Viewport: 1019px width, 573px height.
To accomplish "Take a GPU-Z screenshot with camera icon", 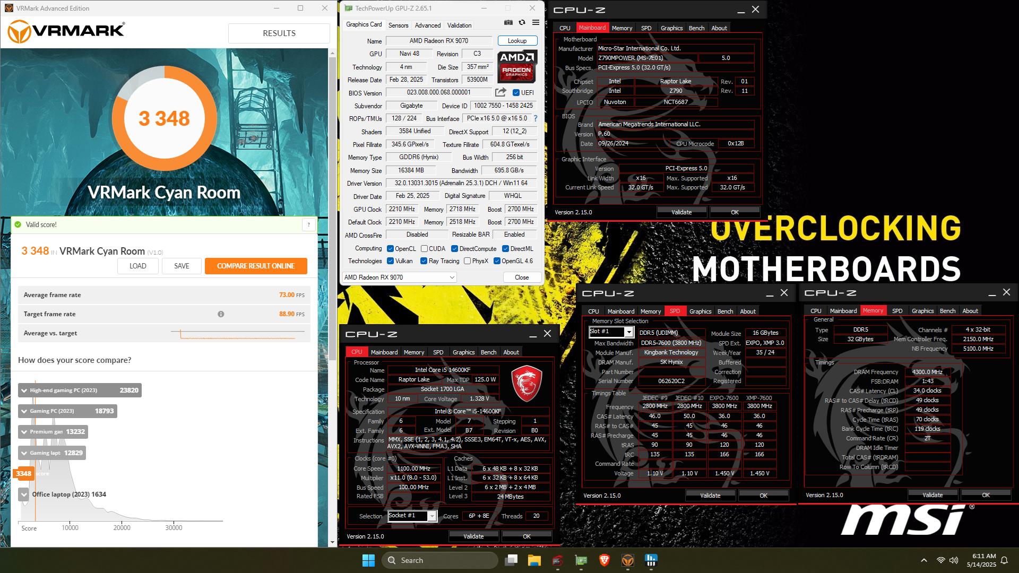I will [x=508, y=22].
